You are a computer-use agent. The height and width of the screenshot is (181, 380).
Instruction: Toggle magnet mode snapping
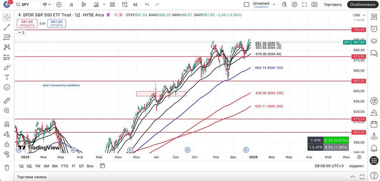tap(7, 124)
